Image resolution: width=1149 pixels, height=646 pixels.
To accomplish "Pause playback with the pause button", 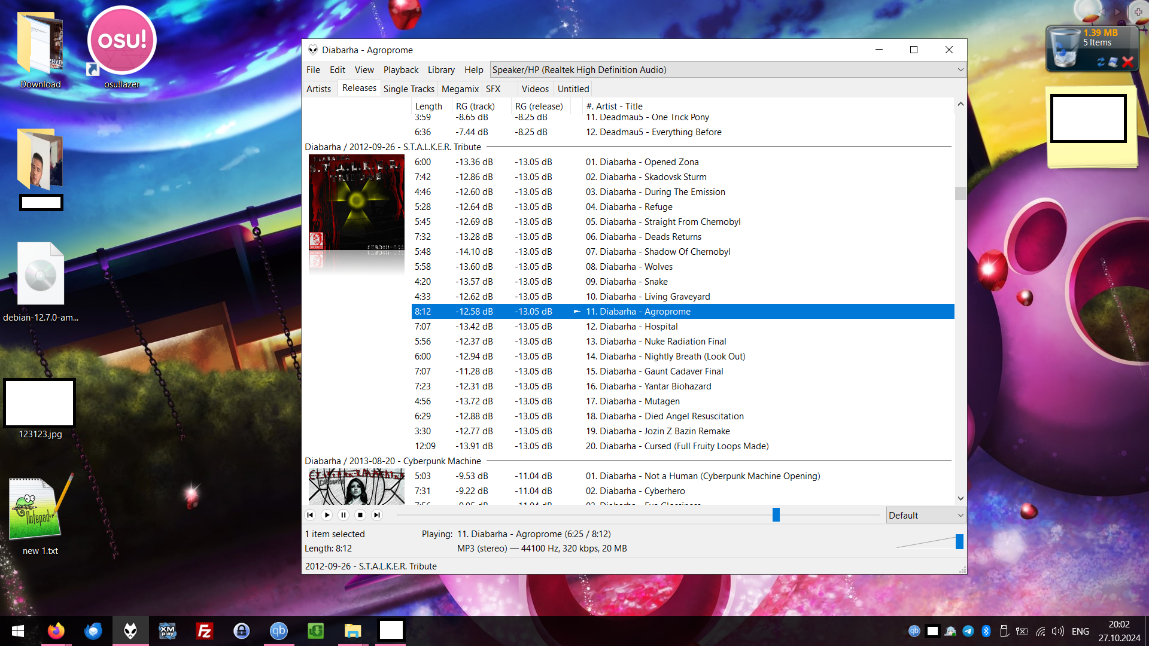I will tap(344, 515).
